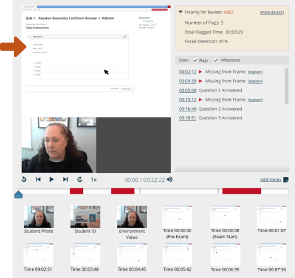Viewport: 295px width, 278px height.
Task: Click red flag icon at 00:04:39
Action: (201, 81)
